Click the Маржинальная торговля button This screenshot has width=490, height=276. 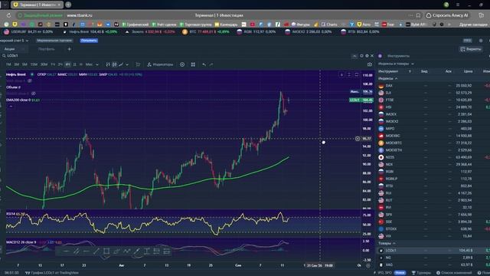[x=54, y=41]
